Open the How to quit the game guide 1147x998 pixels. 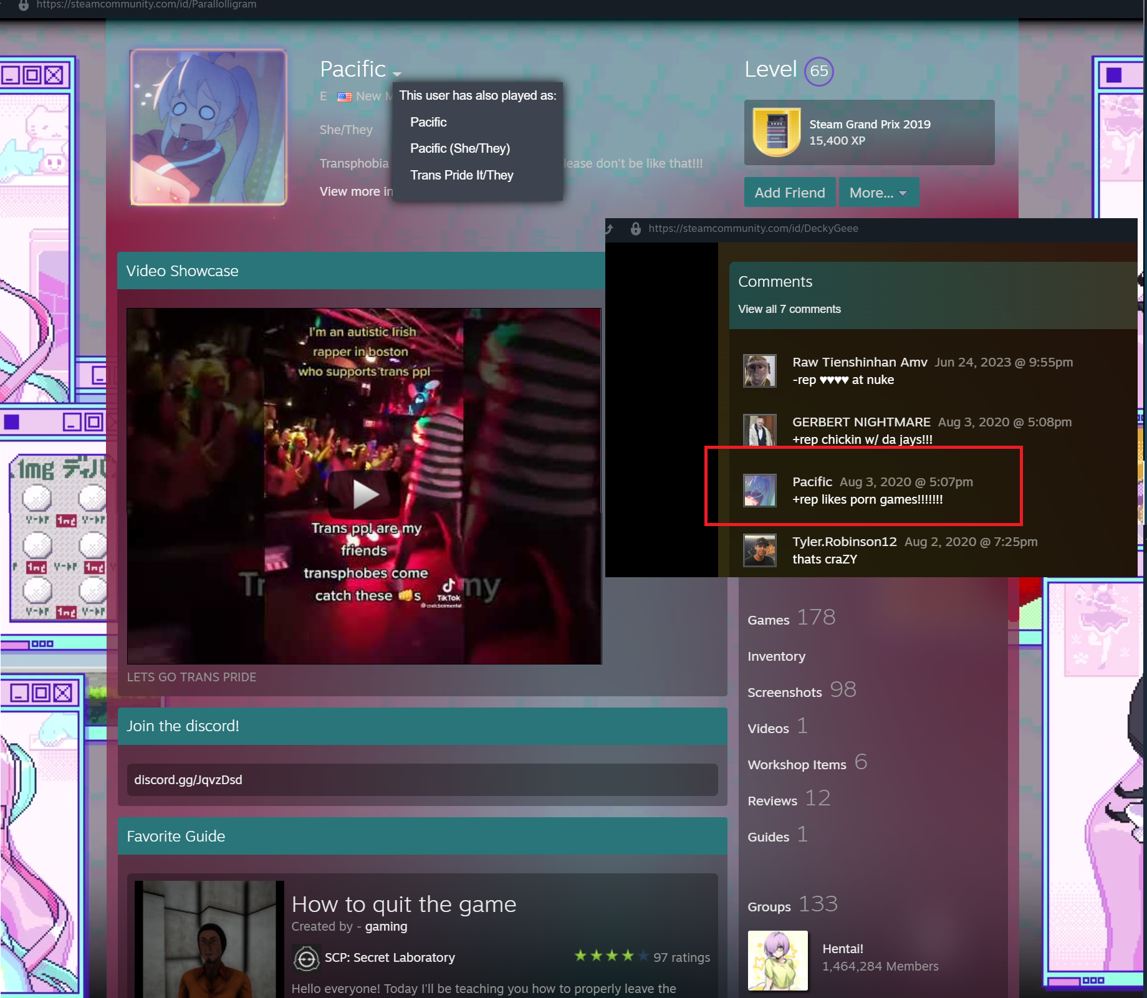click(404, 904)
